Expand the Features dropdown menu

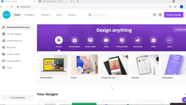tap(47, 15)
